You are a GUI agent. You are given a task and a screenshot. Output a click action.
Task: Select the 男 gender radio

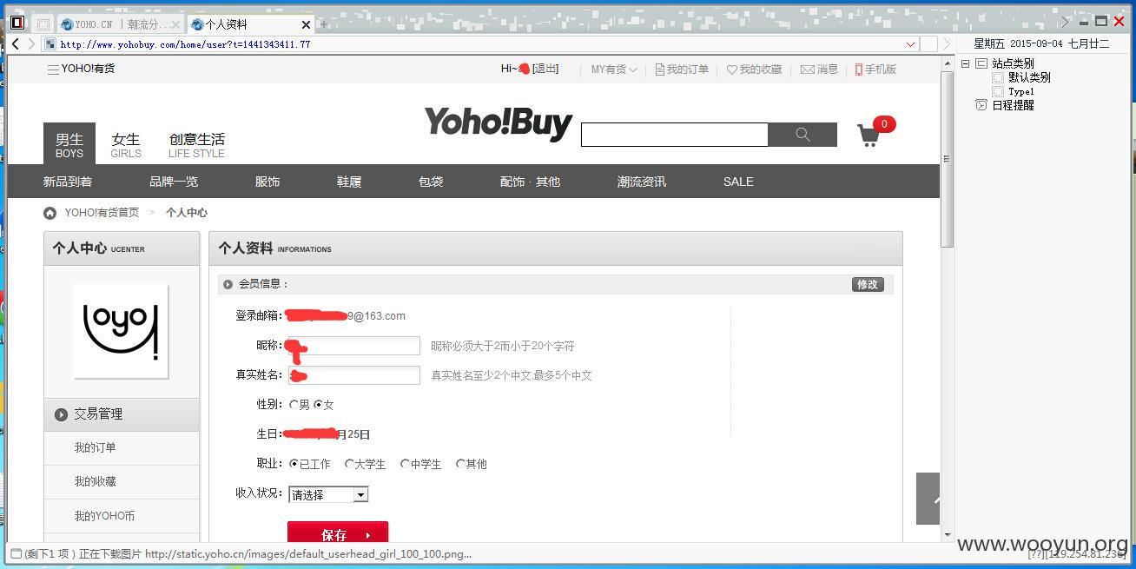click(x=294, y=405)
